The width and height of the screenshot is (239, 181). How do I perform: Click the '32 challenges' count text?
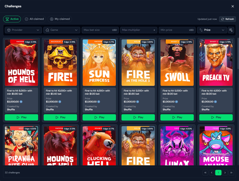click(x=12, y=173)
